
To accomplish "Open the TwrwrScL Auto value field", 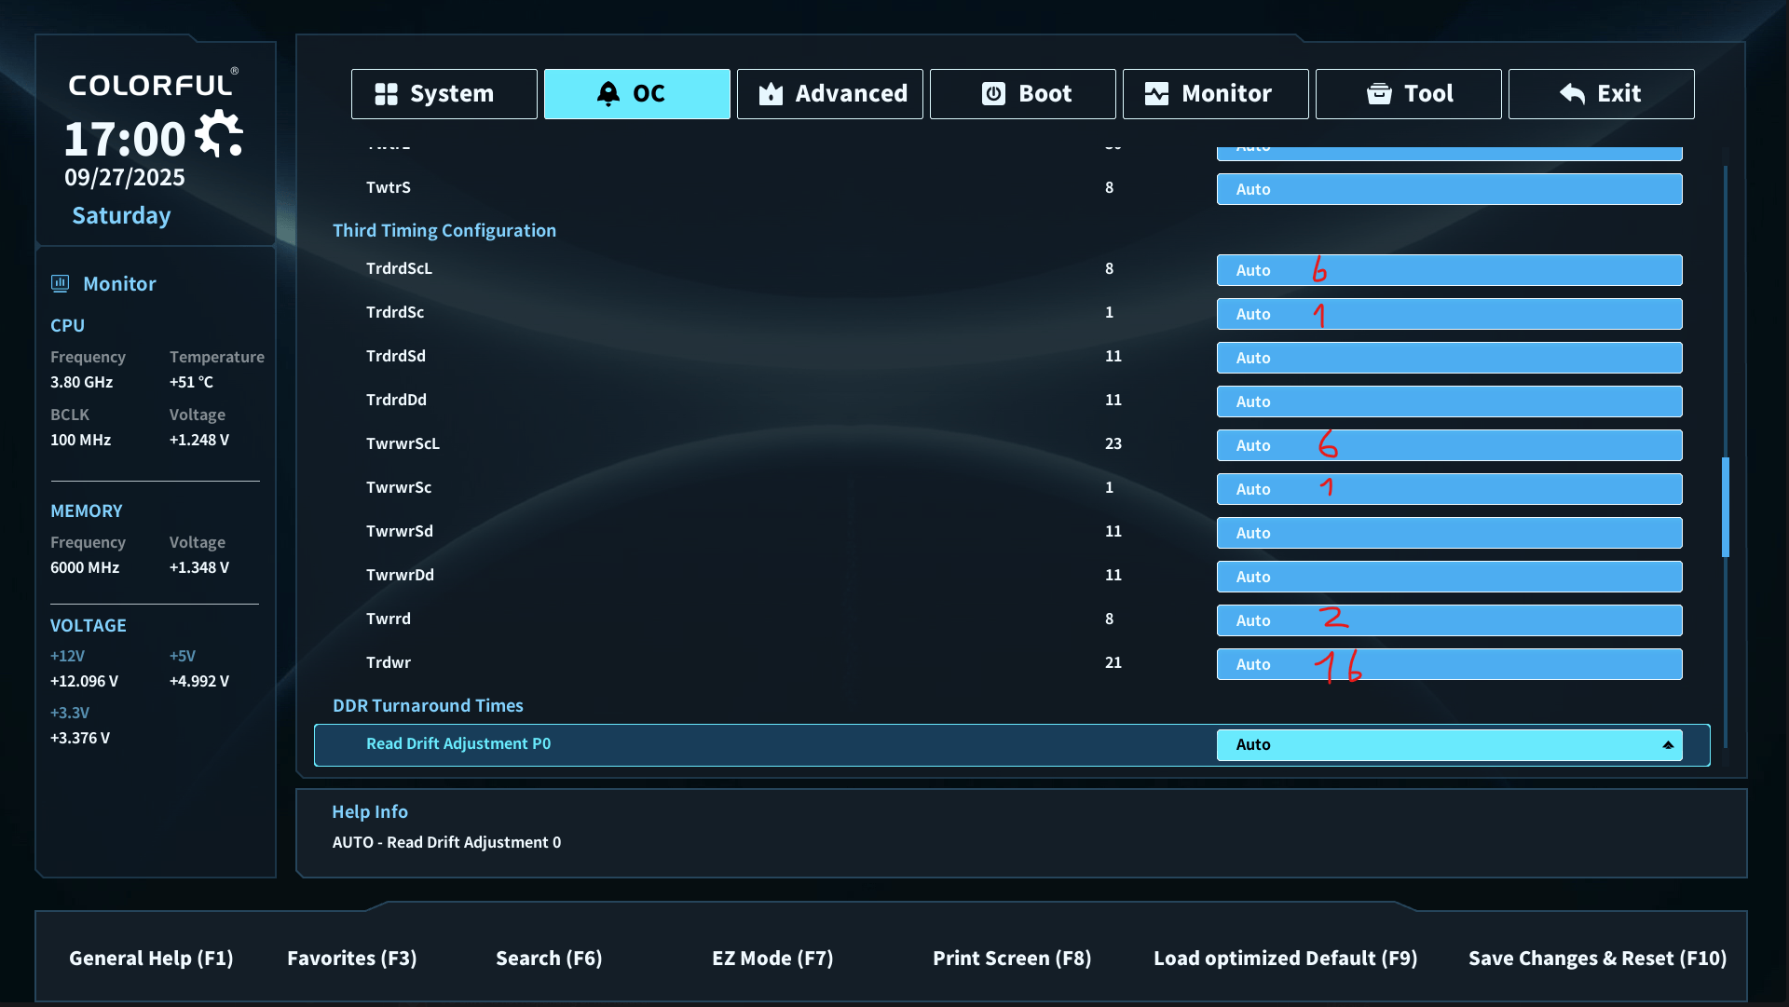I will (1450, 445).
